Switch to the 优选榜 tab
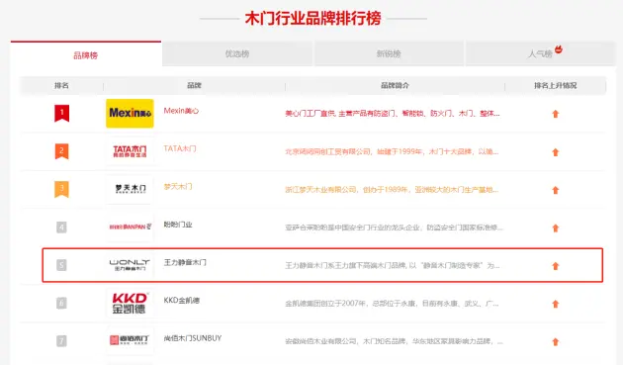The image size is (623, 365). click(237, 53)
